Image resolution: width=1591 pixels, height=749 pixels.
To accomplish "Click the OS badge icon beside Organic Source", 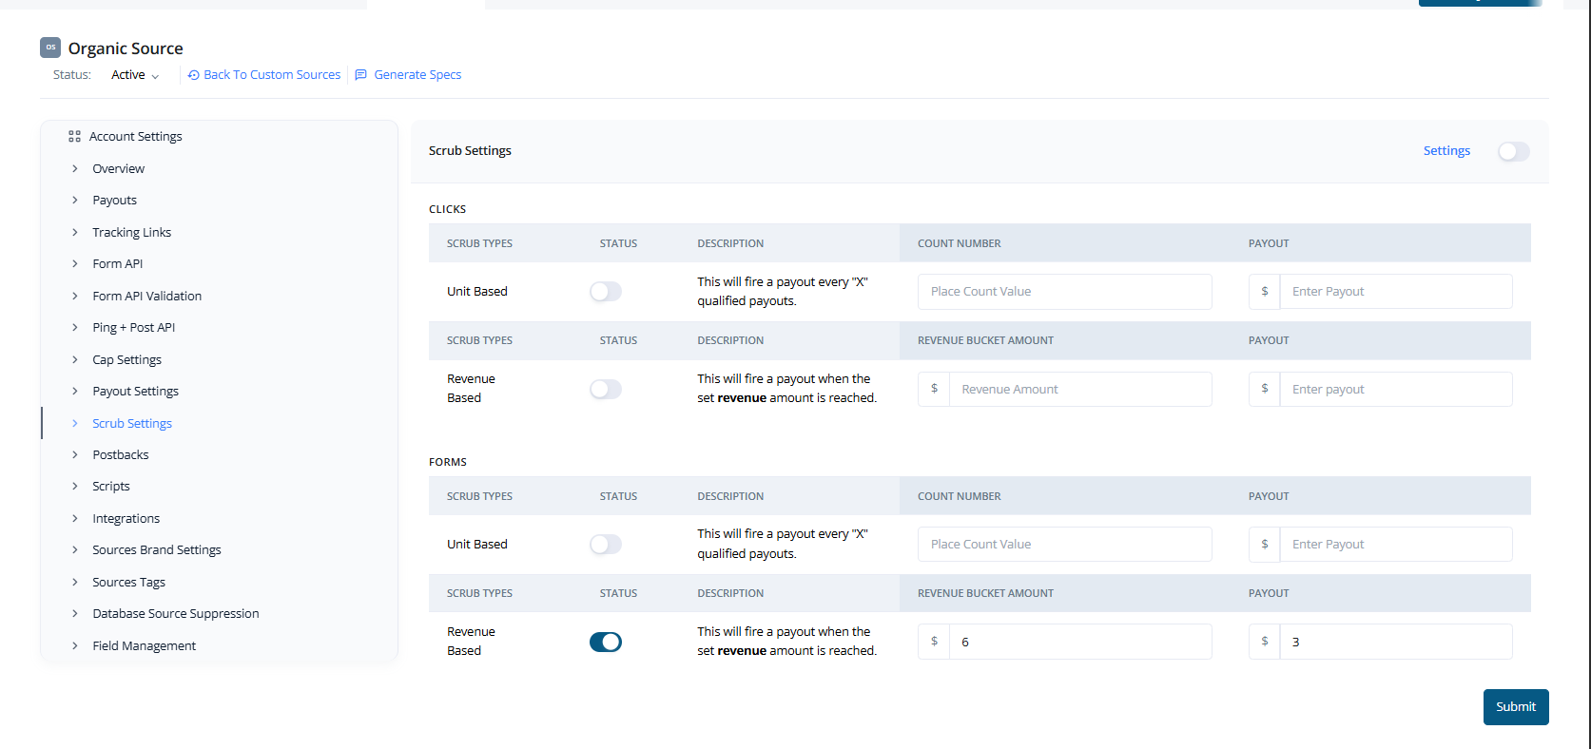I will pos(50,48).
